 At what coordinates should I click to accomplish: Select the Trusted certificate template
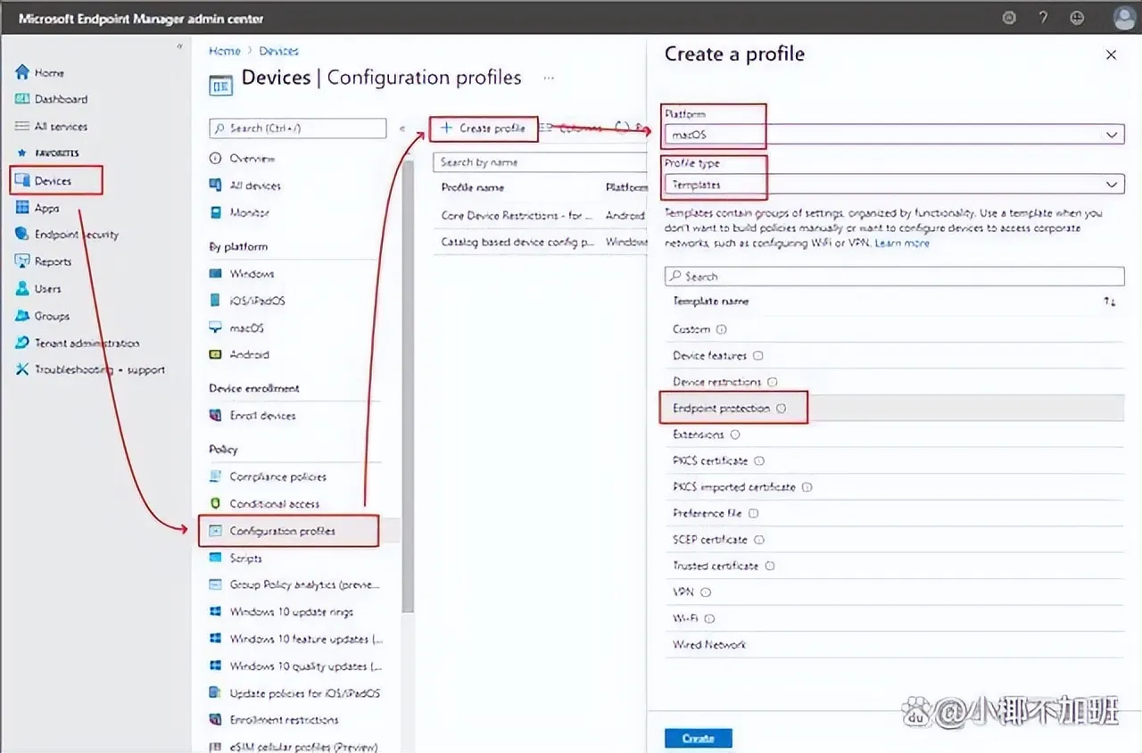(x=894, y=566)
